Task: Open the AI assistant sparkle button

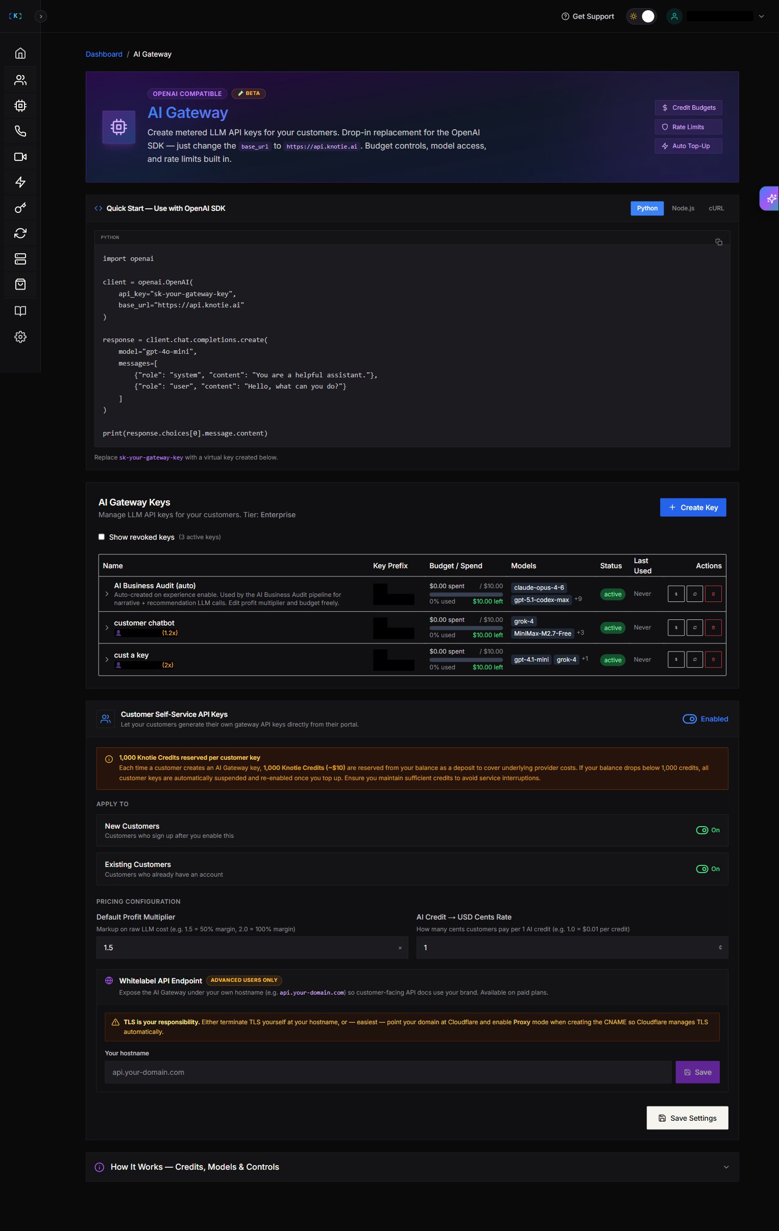Action: [x=771, y=198]
